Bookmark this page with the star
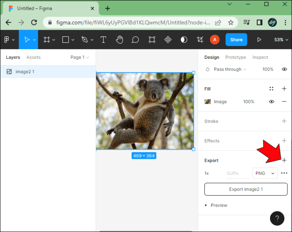The width and height of the screenshot is (292, 232). click(x=231, y=22)
